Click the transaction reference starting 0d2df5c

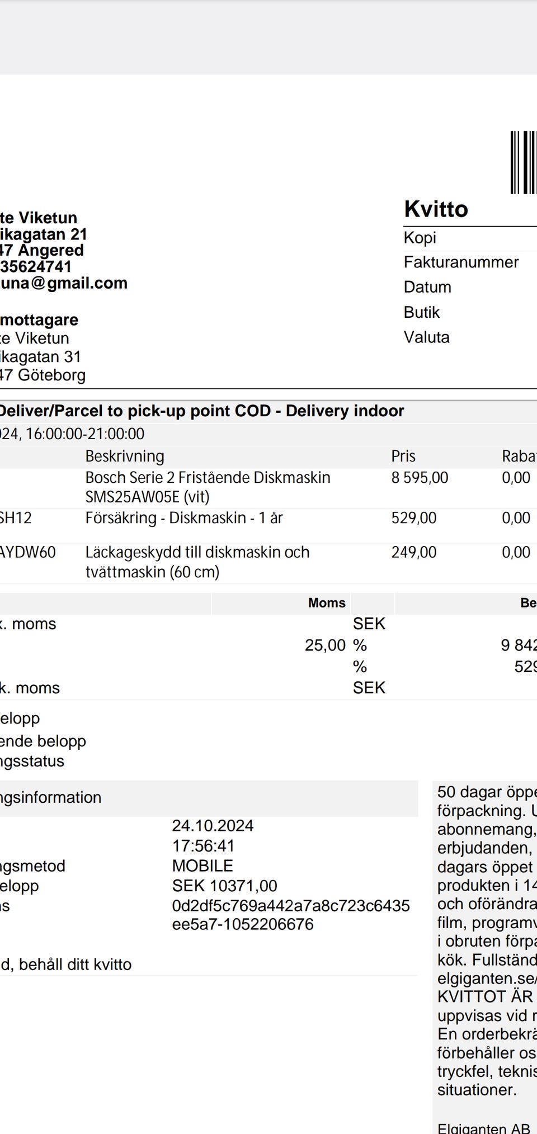(x=290, y=915)
